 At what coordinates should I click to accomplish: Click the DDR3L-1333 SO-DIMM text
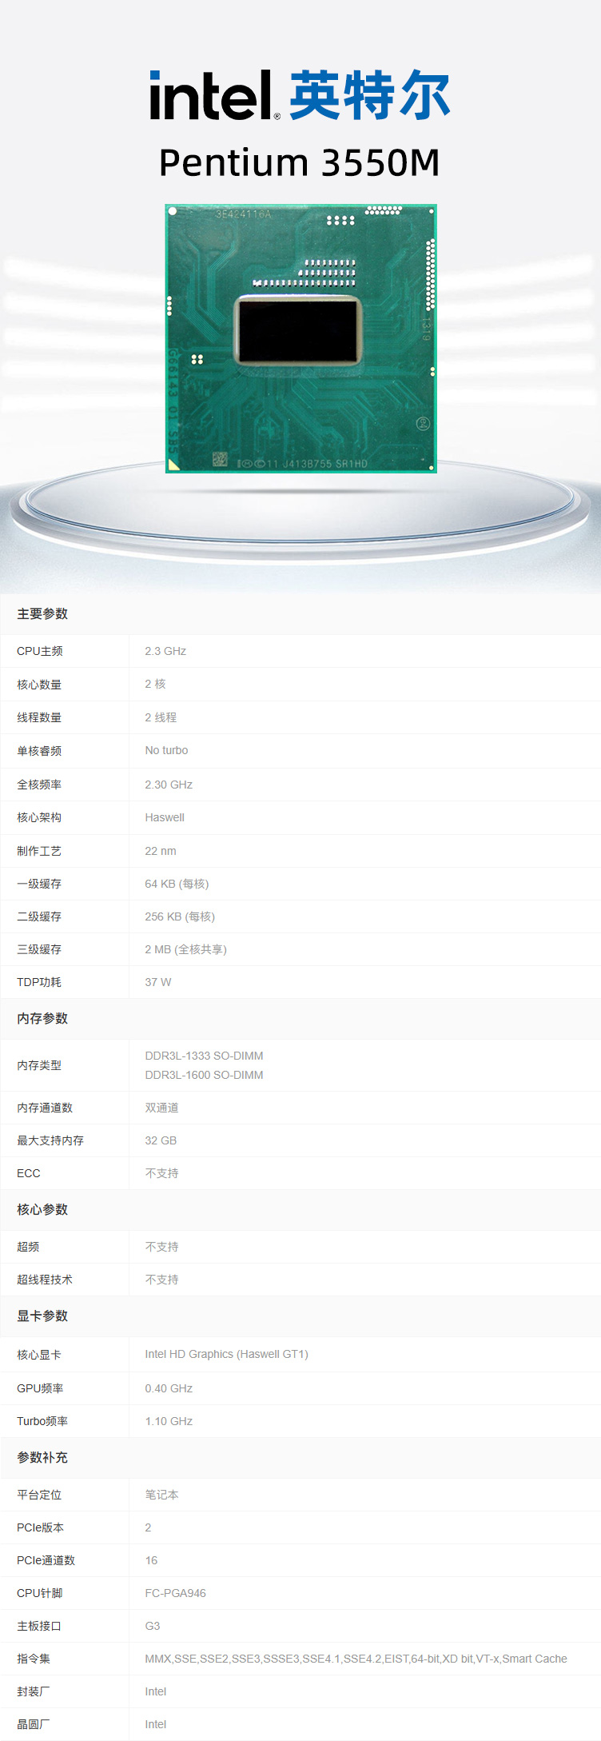click(204, 1056)
